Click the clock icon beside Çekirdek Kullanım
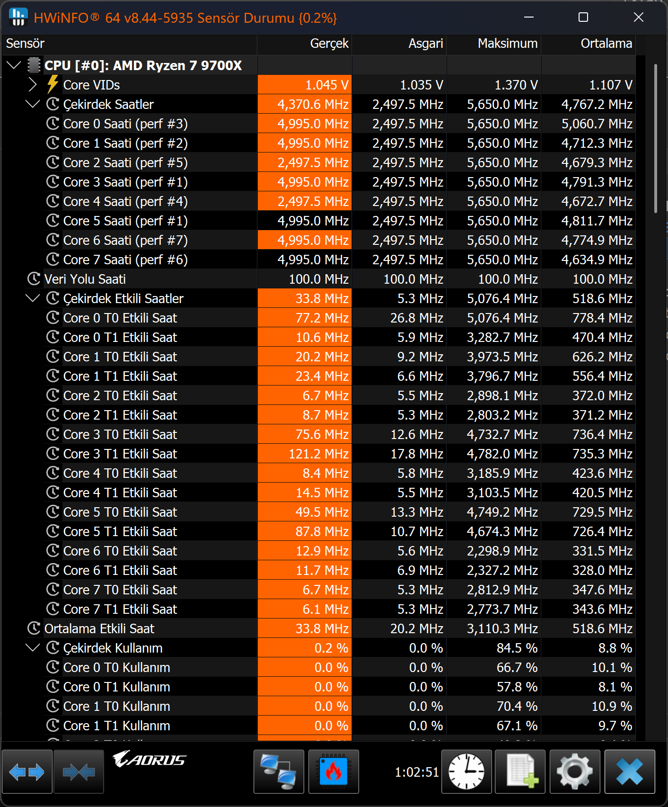Screen dimensions: 668x807 pos(53,648)
